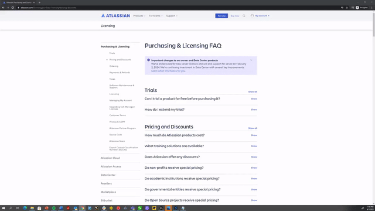Open the sidebar Licensing sub-item

pyautogui.click(x=114, y=94)
